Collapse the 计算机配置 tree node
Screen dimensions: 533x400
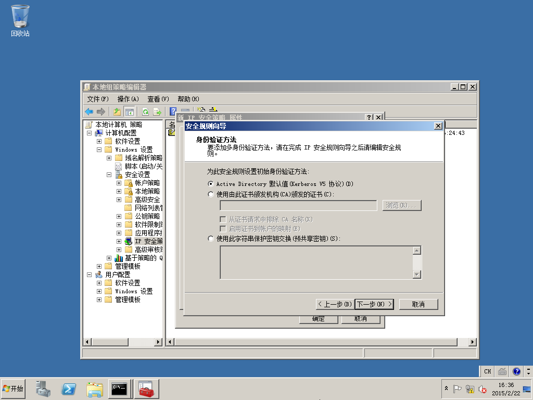coord(90,133)
